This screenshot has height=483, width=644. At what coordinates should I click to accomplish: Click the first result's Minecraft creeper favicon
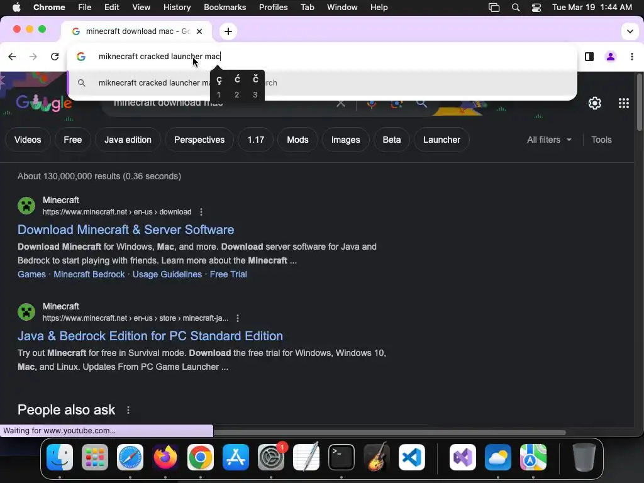click(26, 206)
